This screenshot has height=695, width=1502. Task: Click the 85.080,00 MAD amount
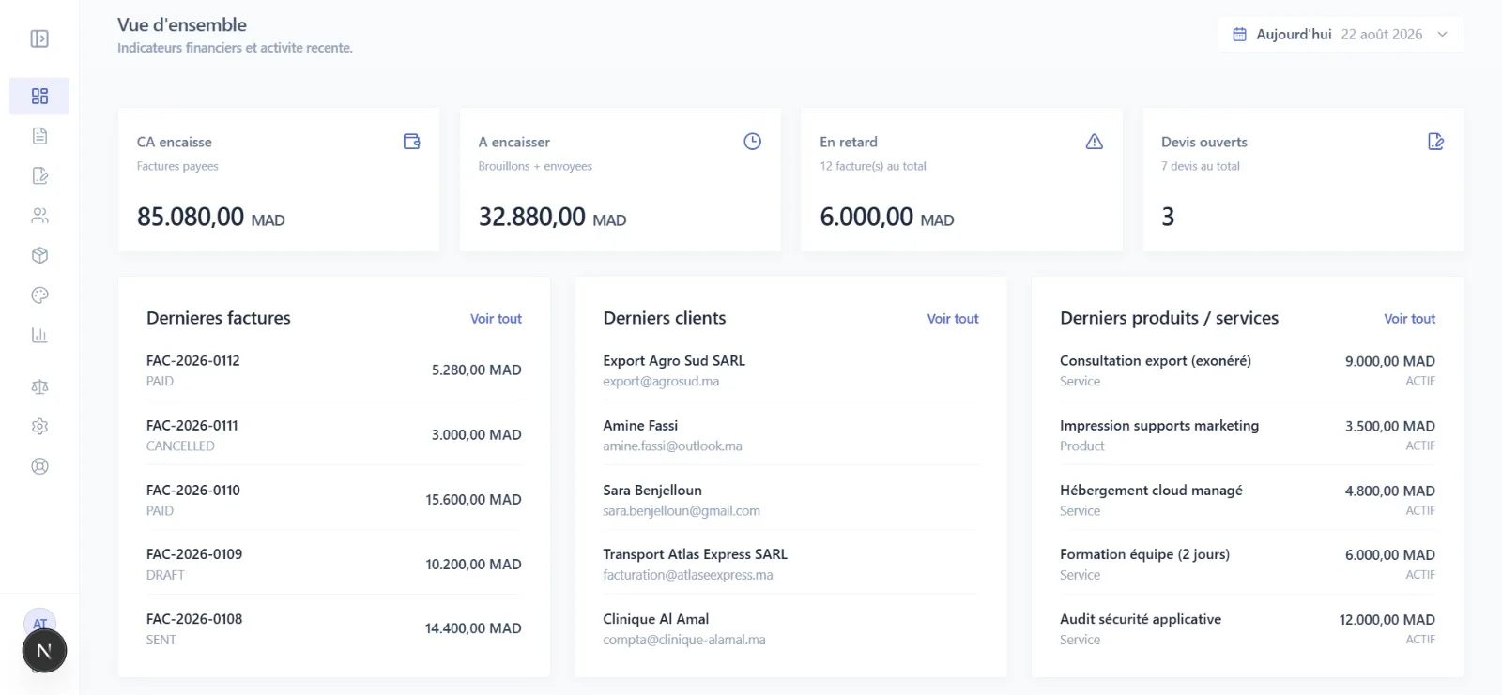click(x=211, y=218)
